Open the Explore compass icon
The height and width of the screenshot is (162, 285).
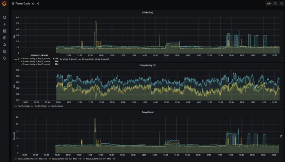(4, 38)
